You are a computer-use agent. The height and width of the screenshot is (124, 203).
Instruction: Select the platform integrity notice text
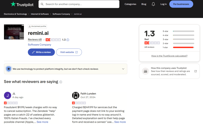(x=55, y=69)
